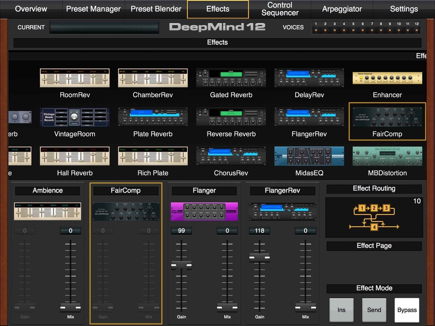Choose the FlangerRev effect in the library
The image size is (435, 326).
click(309, 117)
